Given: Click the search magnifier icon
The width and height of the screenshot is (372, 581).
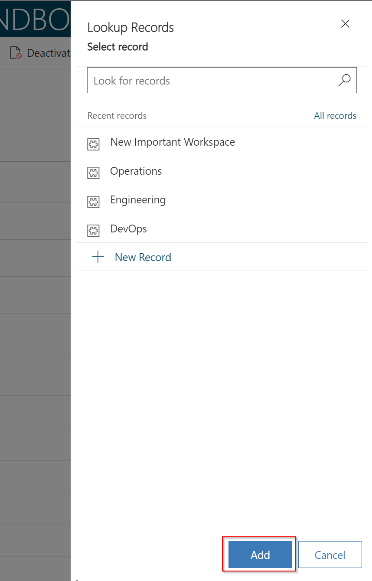Looking at the screenshot, I should pyautogui.click(x=344, y=80).
